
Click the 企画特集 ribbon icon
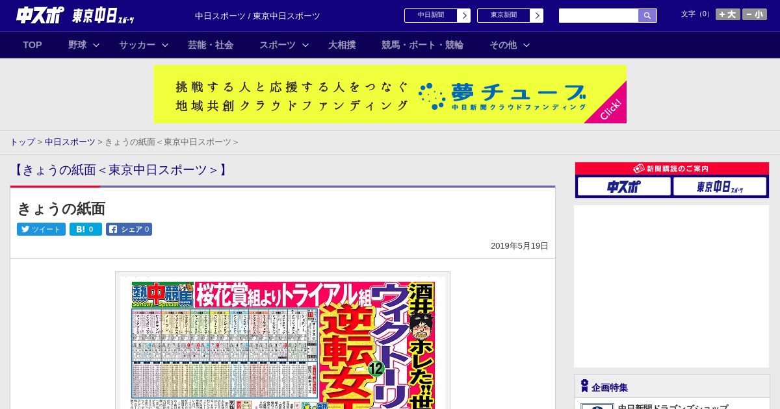[x=584, y=386]
